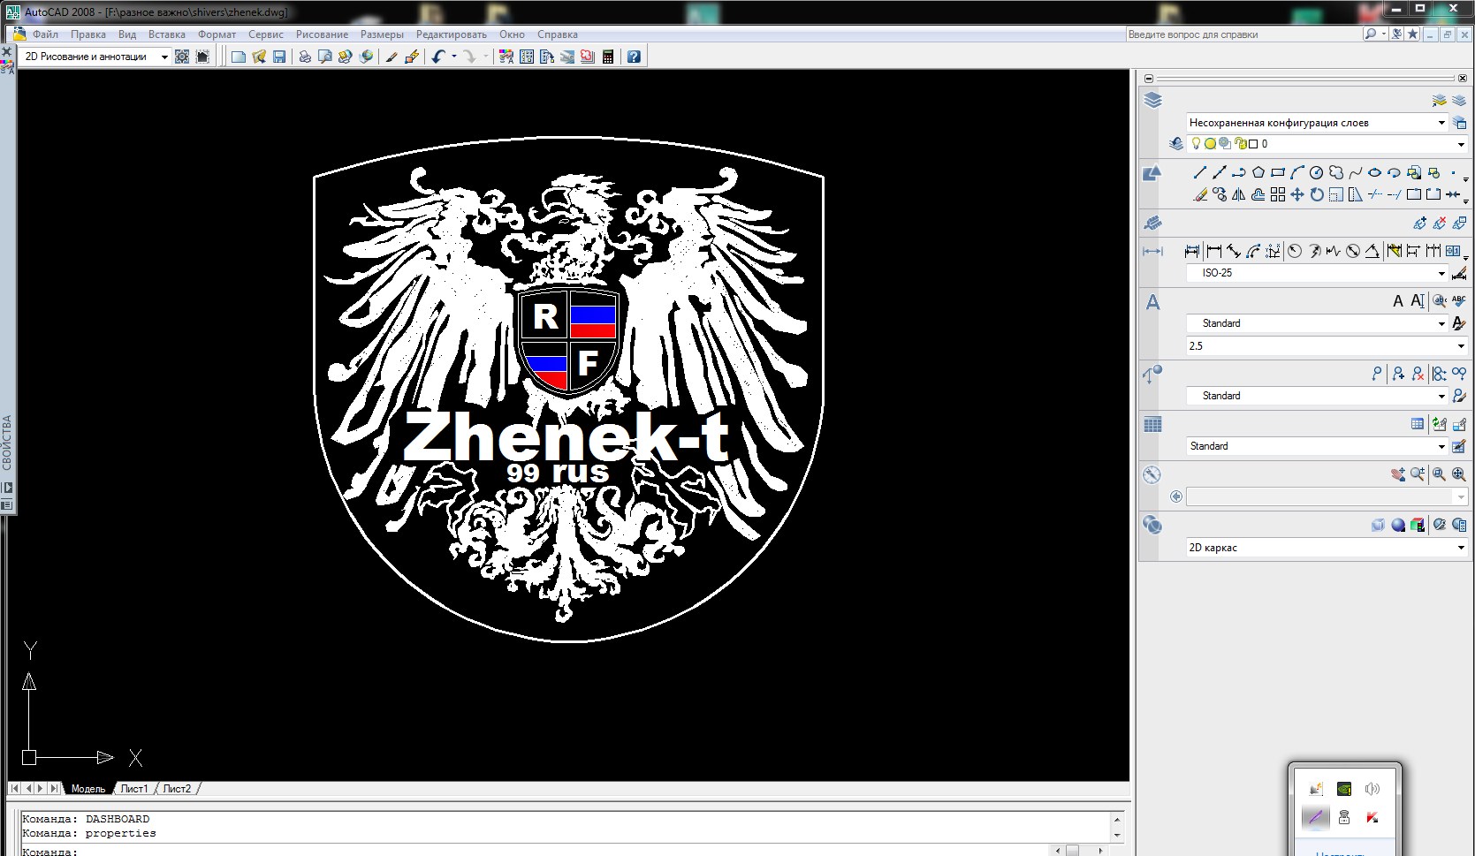
Task: Select the Polygon drawing tool
Action: pos(1258,173)
